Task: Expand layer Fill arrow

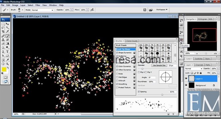Action: tap(218, 73)
